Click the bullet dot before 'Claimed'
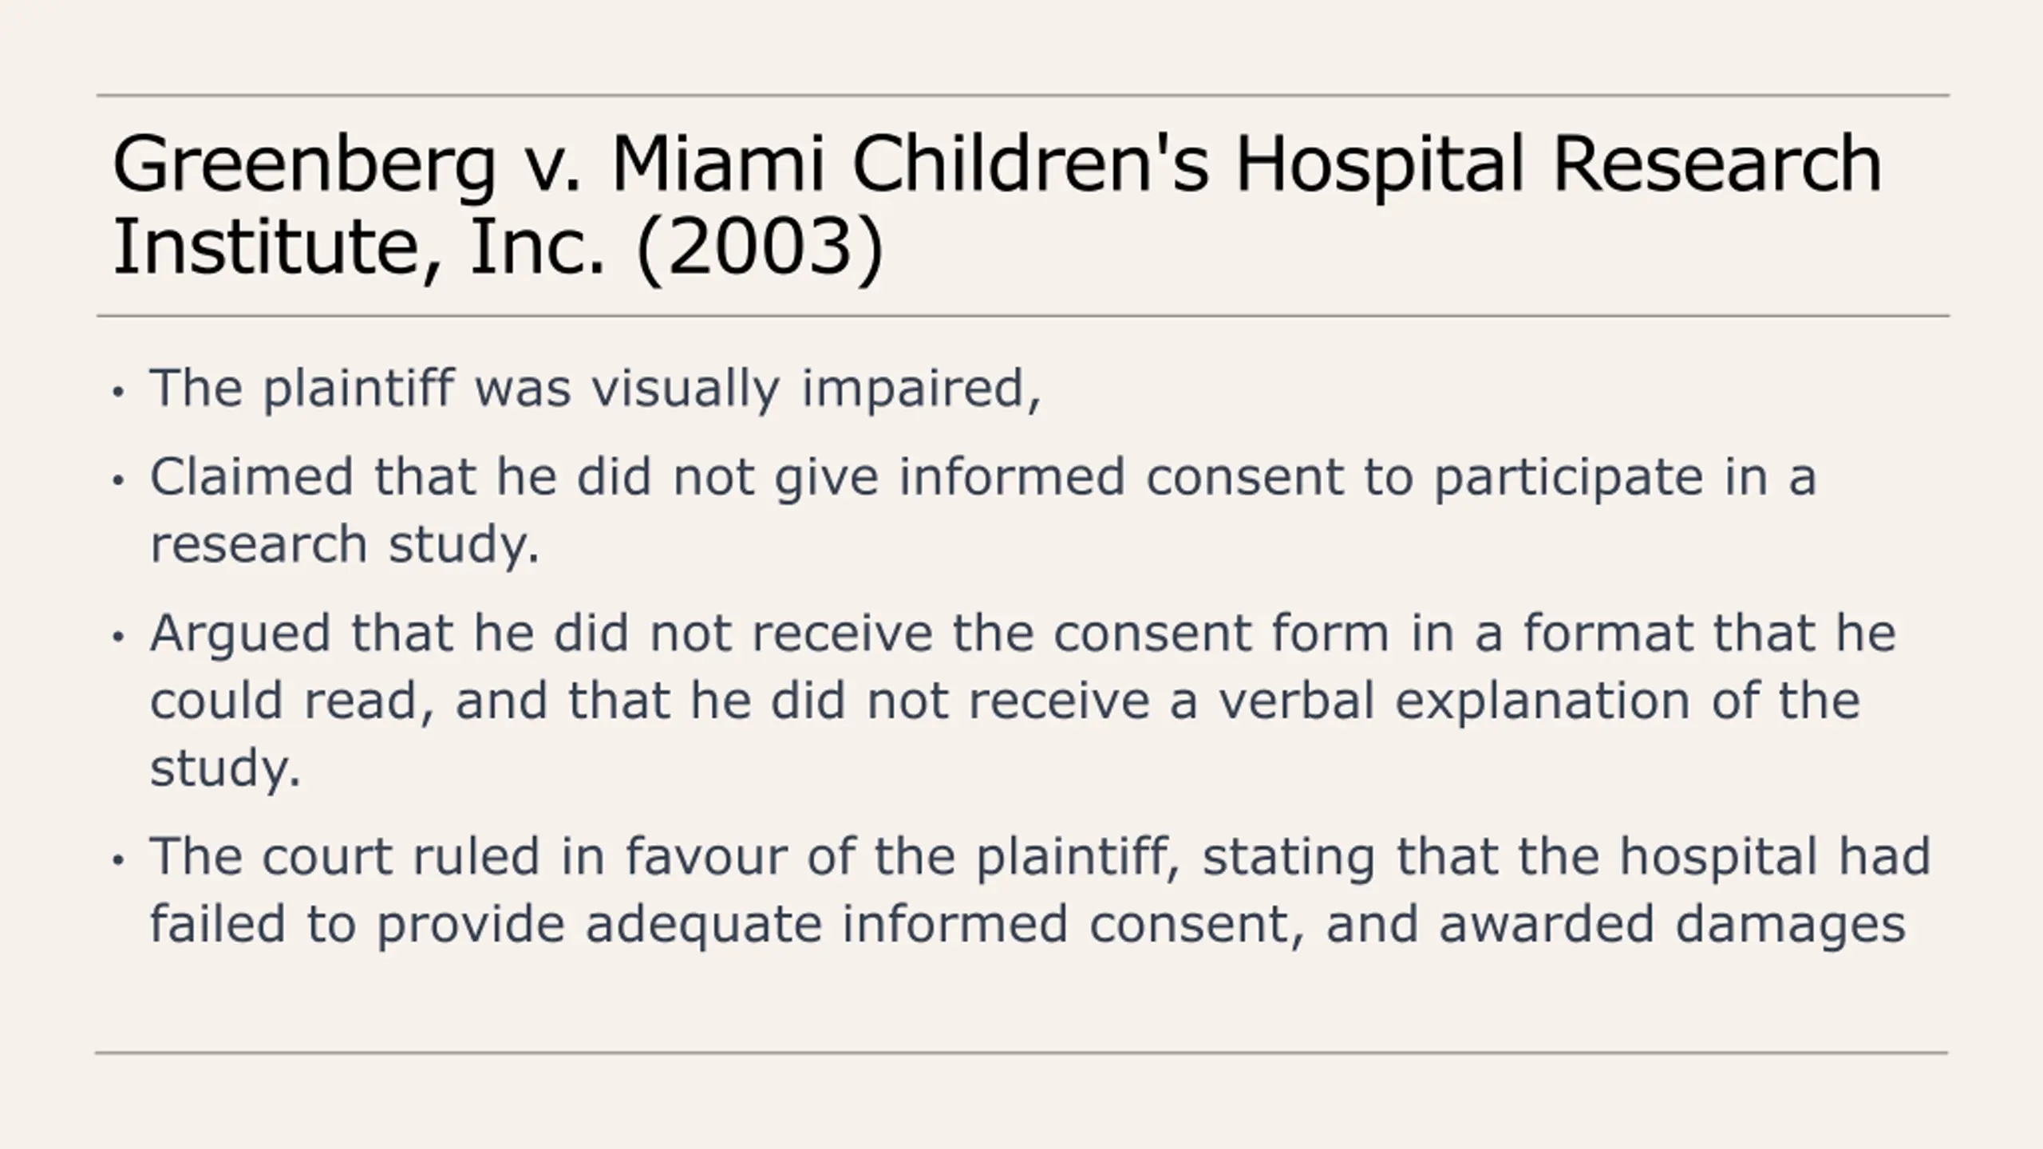The image size is (2043, 1149). (119, 480)
